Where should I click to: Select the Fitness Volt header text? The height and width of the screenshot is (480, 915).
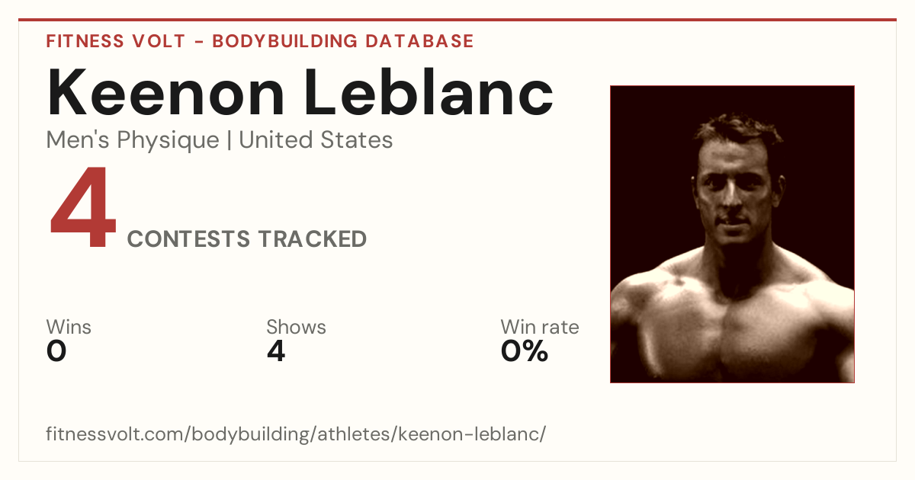[x=115, y=41]
